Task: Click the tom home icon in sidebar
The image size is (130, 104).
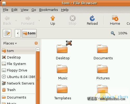Action: pyautogui.click(x=4, y=51)
